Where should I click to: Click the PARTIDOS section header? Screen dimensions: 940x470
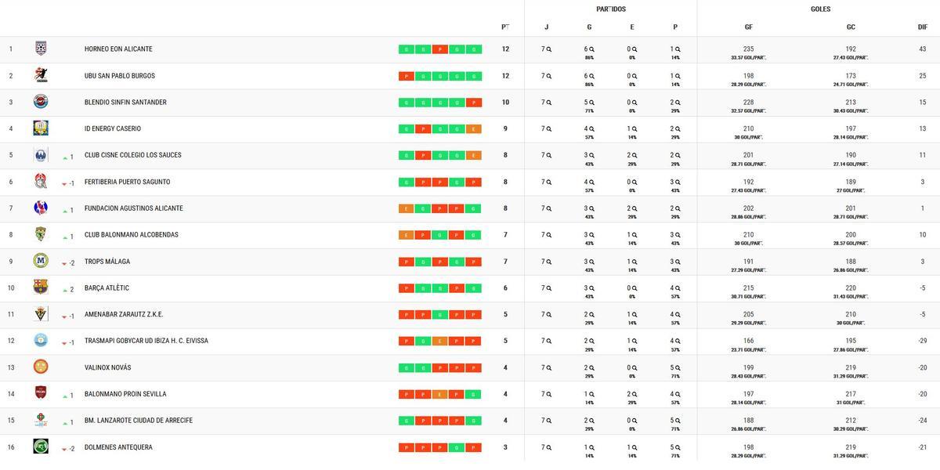609,9
